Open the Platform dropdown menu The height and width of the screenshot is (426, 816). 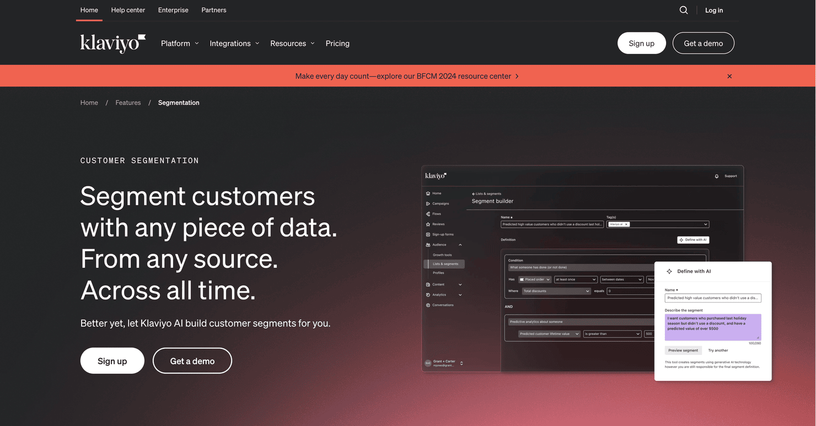coord(180,44)
